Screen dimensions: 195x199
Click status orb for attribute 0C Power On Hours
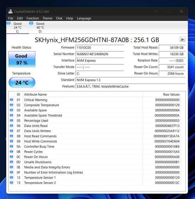pyautogui.click(x=11, y=157)
